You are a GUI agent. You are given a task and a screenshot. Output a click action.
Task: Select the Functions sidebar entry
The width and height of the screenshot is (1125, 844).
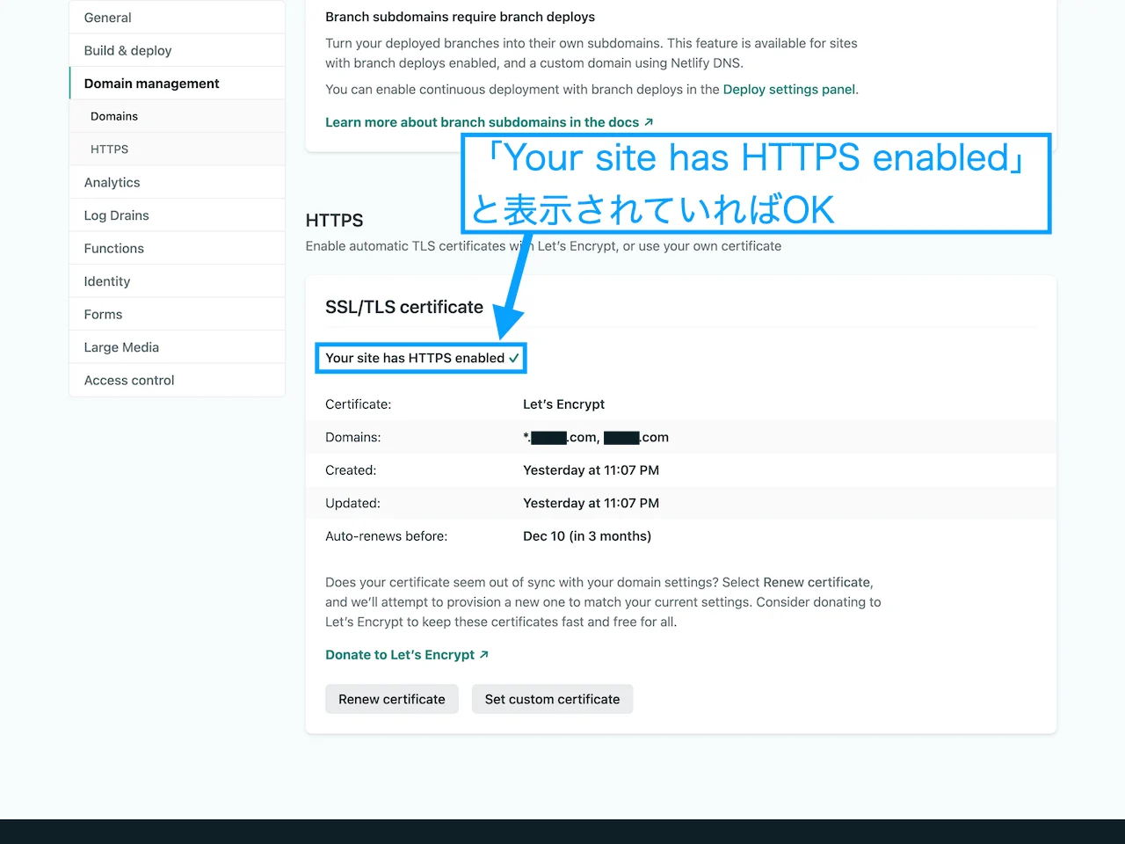click(113, 248)
